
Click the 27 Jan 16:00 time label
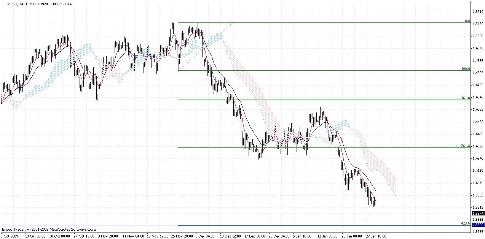coord(377,236)
